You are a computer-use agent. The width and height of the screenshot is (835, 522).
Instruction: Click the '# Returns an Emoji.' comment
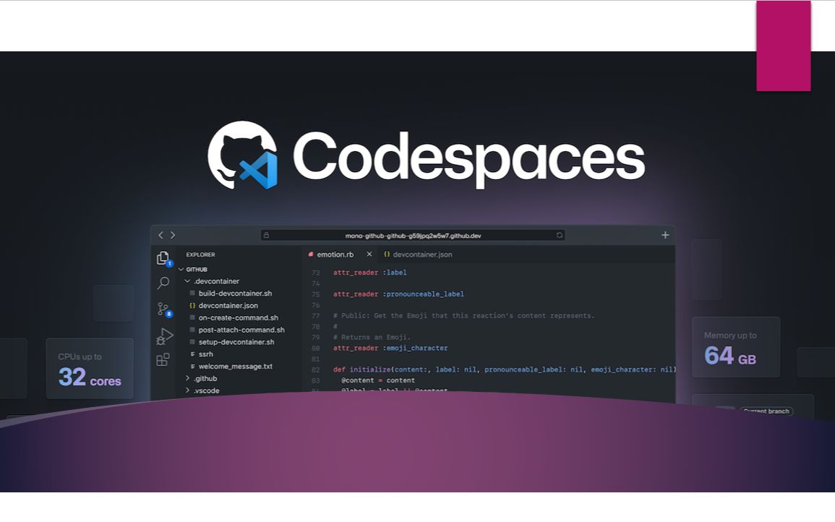click(x=372, y=337)
